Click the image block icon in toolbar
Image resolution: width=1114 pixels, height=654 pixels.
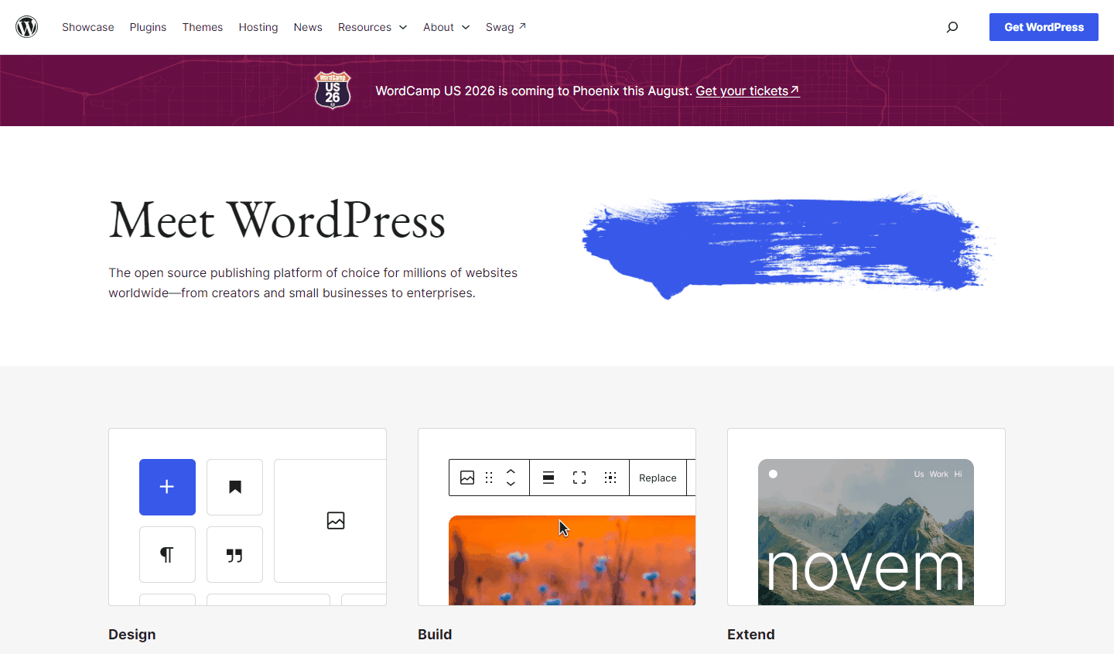(467, 478)
